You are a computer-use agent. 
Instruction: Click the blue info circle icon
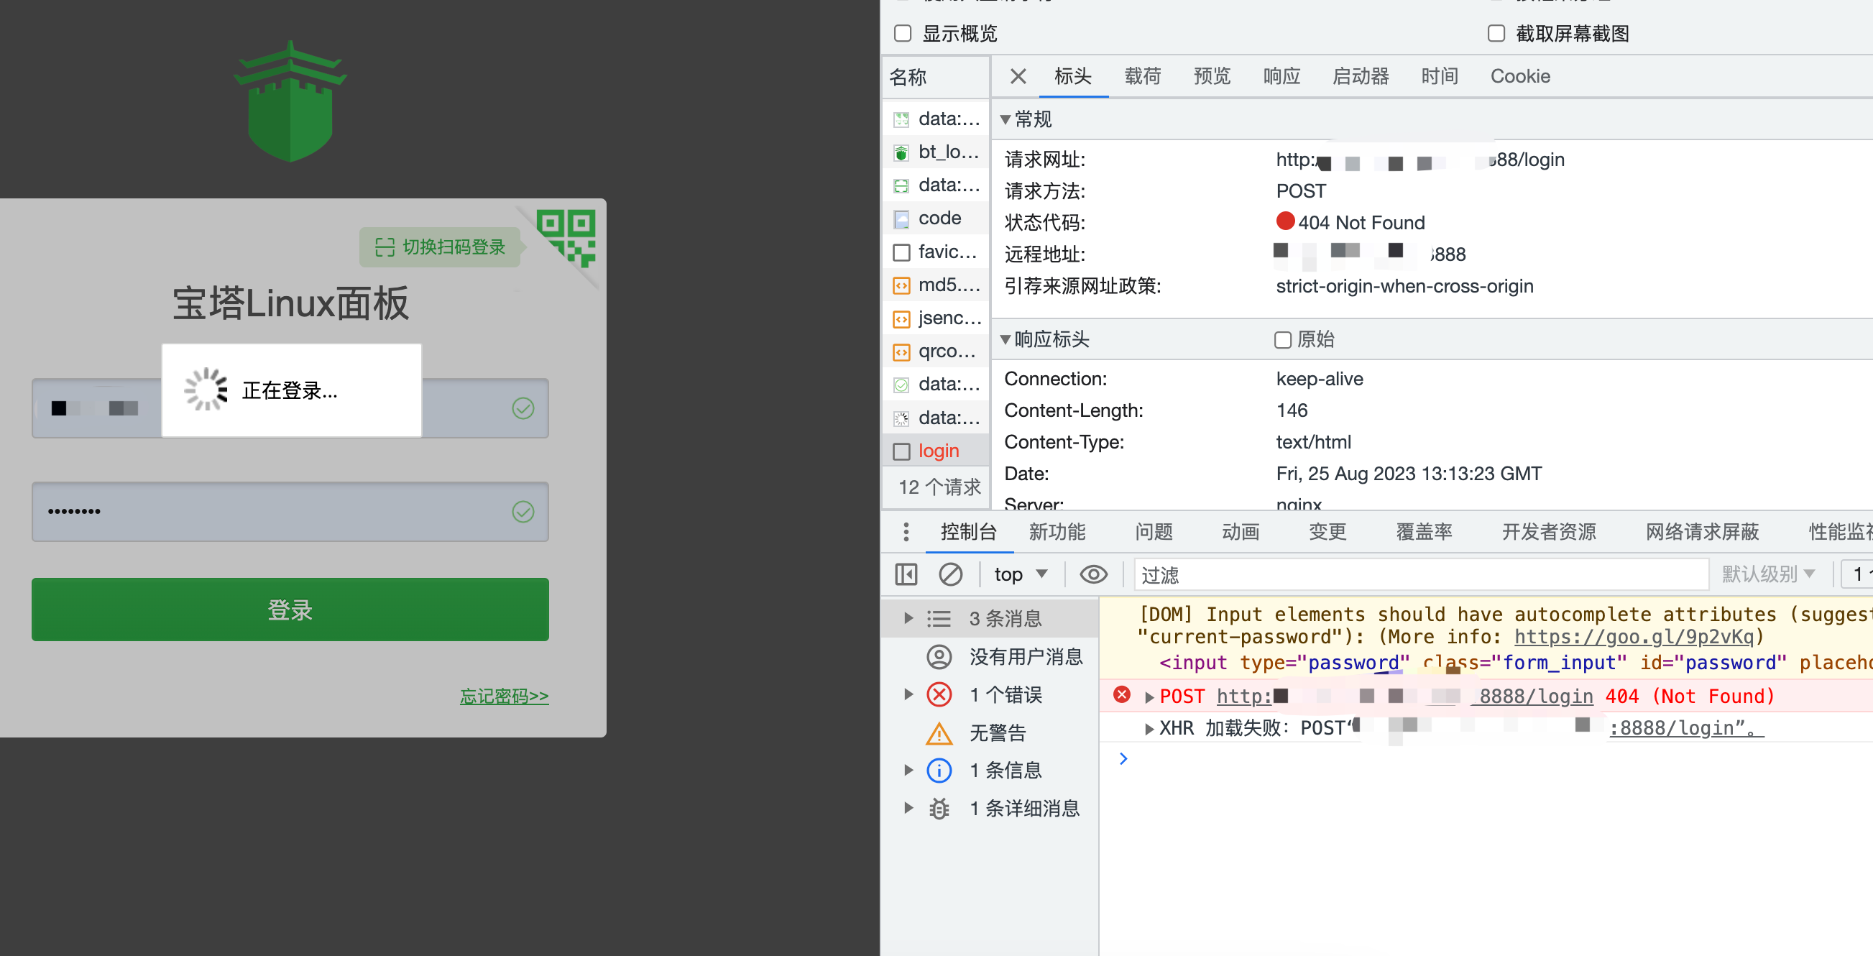(939, 771)
